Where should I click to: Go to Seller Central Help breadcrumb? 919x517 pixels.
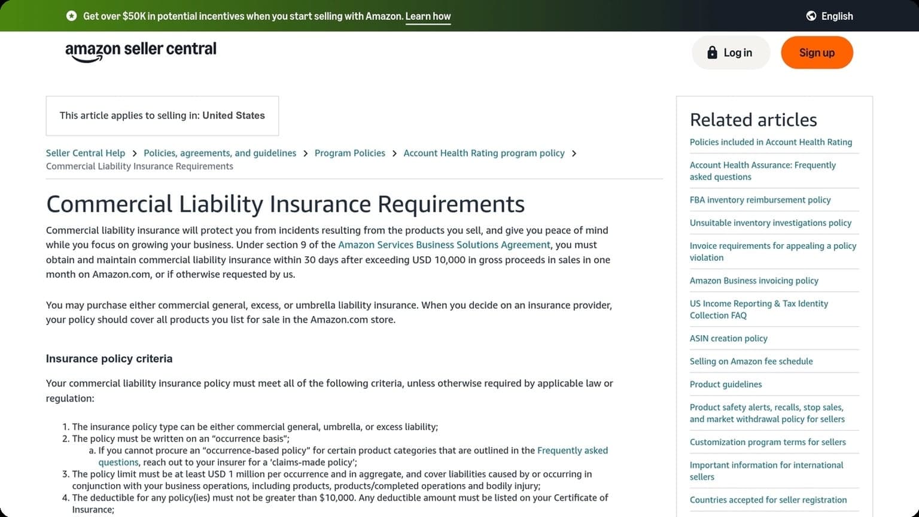click(86, 153)
